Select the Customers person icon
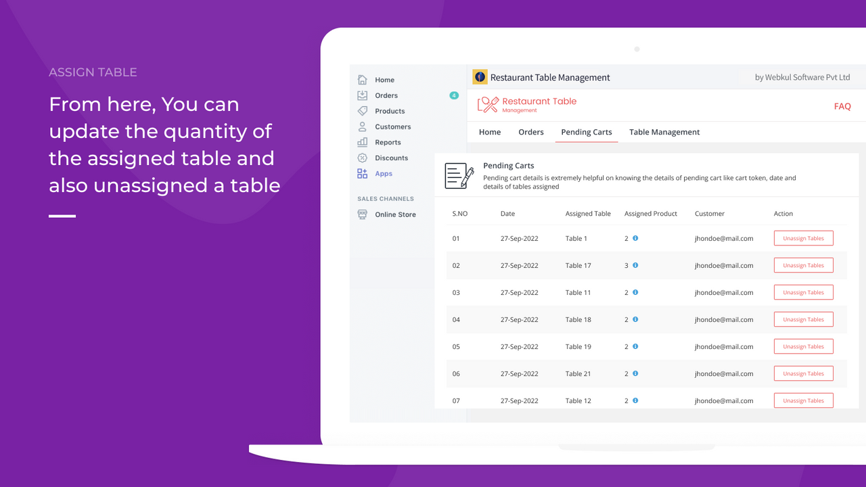 pos(362,126)
